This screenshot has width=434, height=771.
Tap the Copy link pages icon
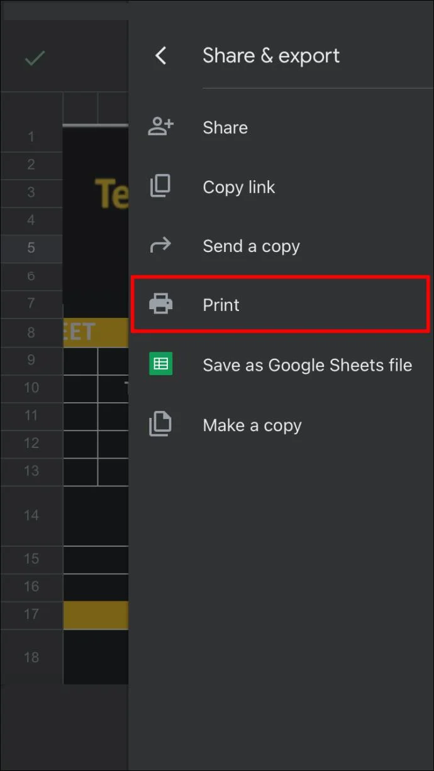click(160, 187)
